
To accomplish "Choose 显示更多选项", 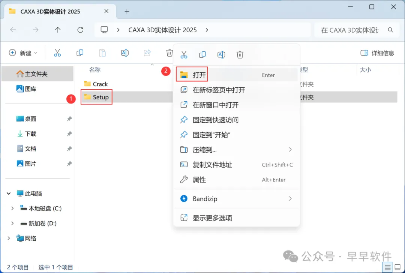I will tap(236, 218).
